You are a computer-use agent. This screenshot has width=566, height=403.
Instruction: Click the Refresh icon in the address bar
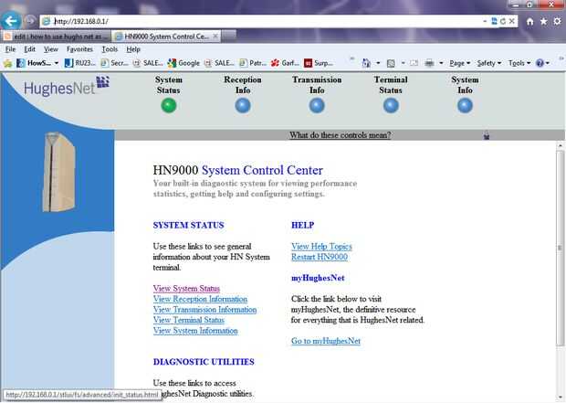coord(503,21)
